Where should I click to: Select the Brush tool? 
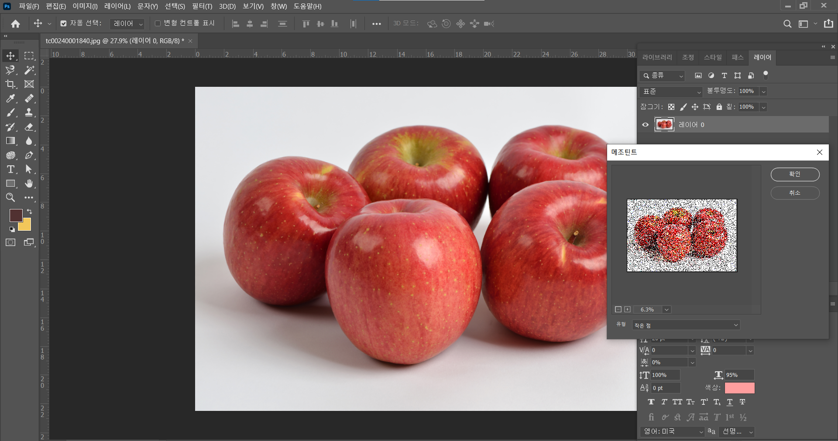pyautogui.click(x=10, y=113)
